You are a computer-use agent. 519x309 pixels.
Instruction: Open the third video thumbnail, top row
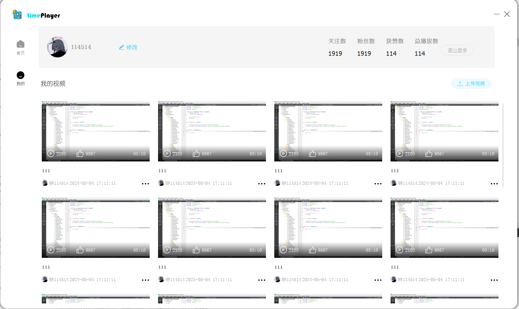[x=328, y=131]
